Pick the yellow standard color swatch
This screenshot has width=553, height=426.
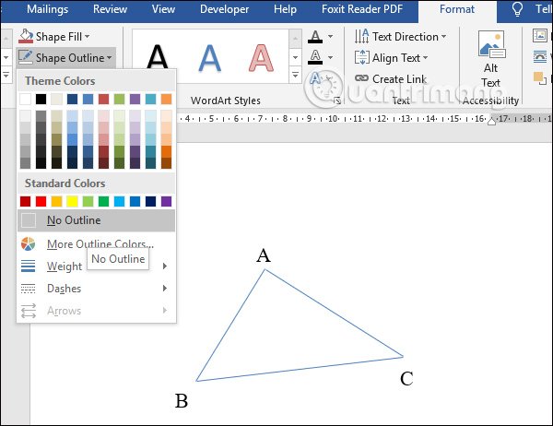72,202
